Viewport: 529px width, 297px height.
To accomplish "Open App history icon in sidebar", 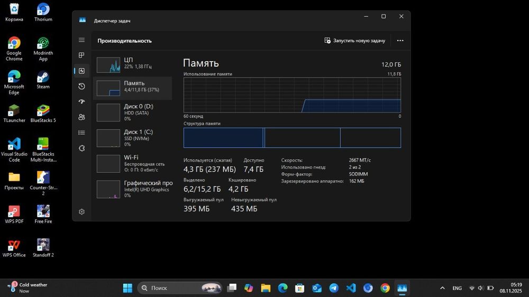I will point(81,86).
